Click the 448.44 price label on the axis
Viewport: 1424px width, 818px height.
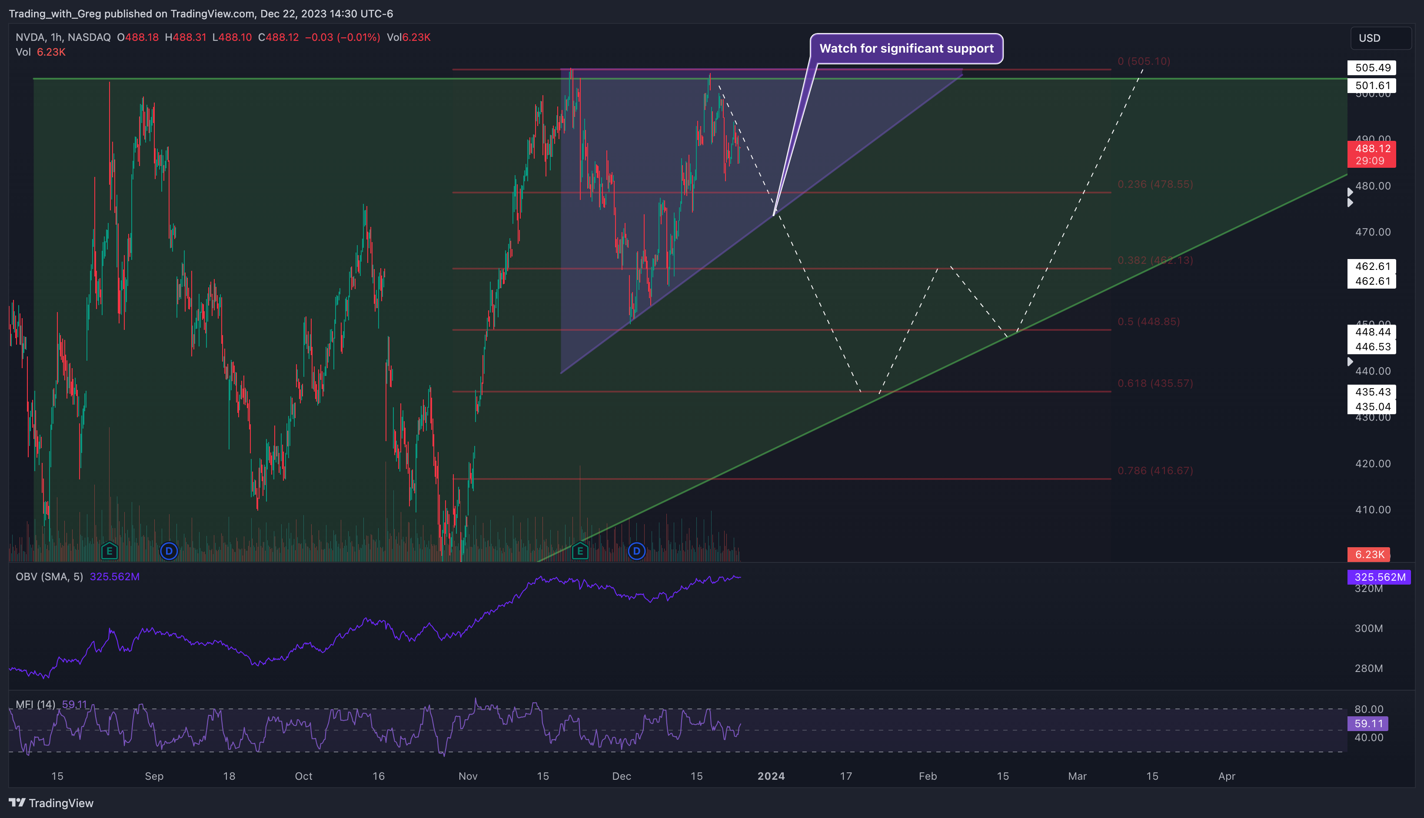tap(1372, 332)
